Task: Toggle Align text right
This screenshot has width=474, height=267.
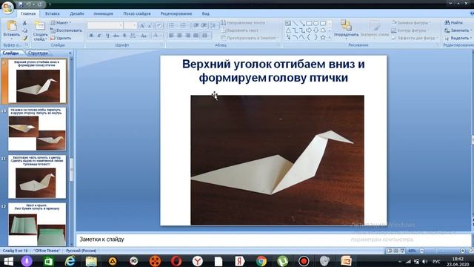Action: point(187,36)
